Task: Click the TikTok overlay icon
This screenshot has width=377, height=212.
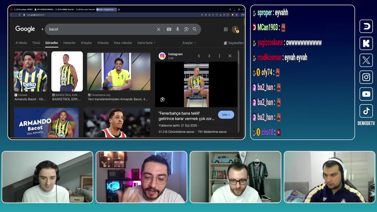Action: (366, 111)
